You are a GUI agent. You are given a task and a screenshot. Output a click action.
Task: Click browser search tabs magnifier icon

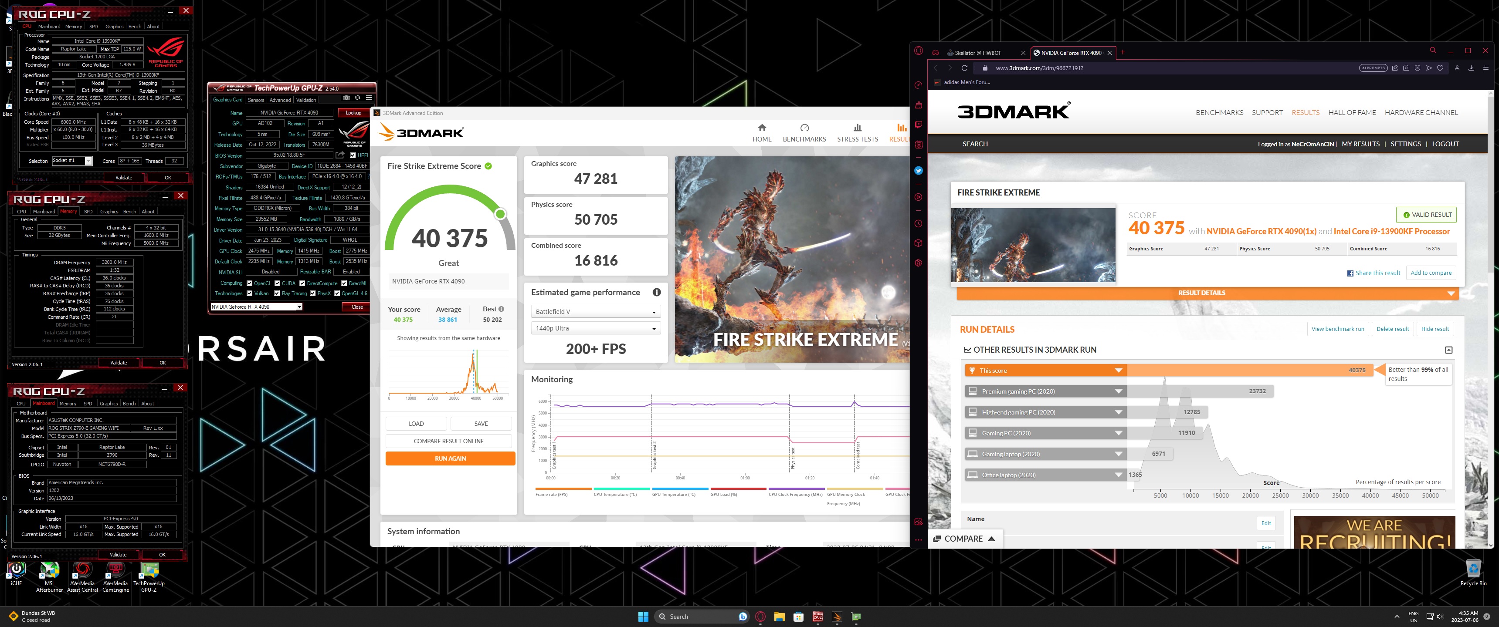pyautogui.click(x=1433, y=51)
